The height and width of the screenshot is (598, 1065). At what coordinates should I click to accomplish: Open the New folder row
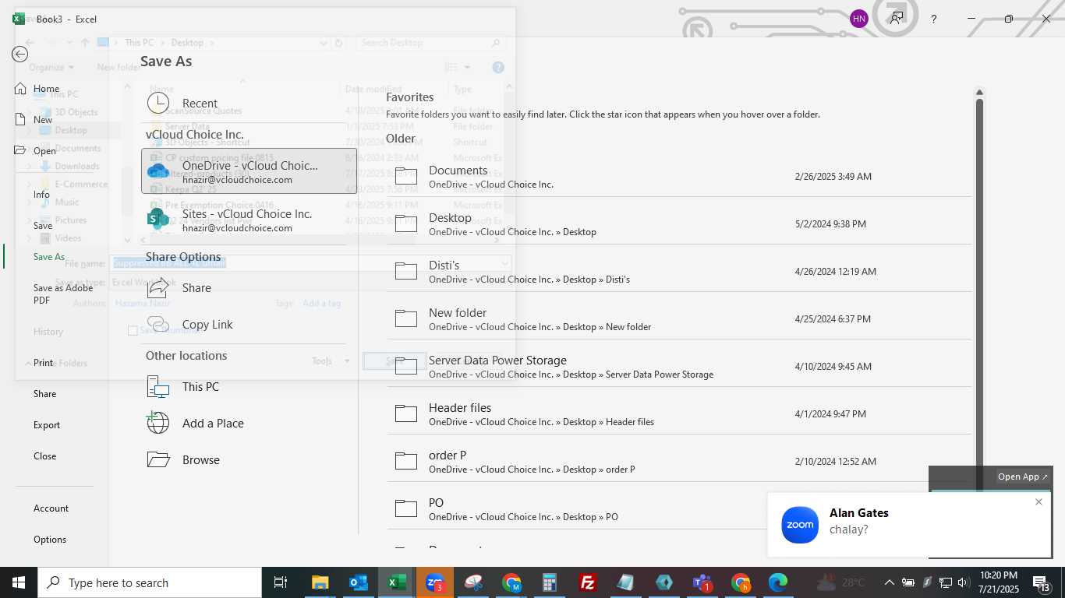pos(679,318)
